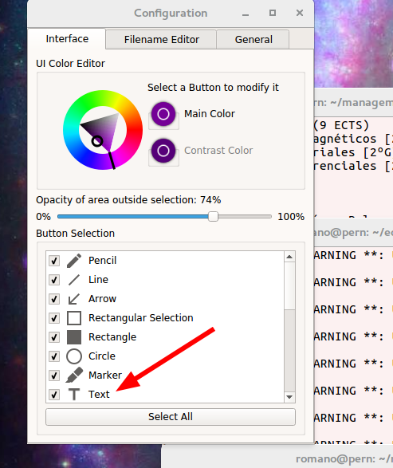This screenshot has height=468, width=393.
Task: Click the button list scroll down arrow
Action: click(x=289, y=397)
